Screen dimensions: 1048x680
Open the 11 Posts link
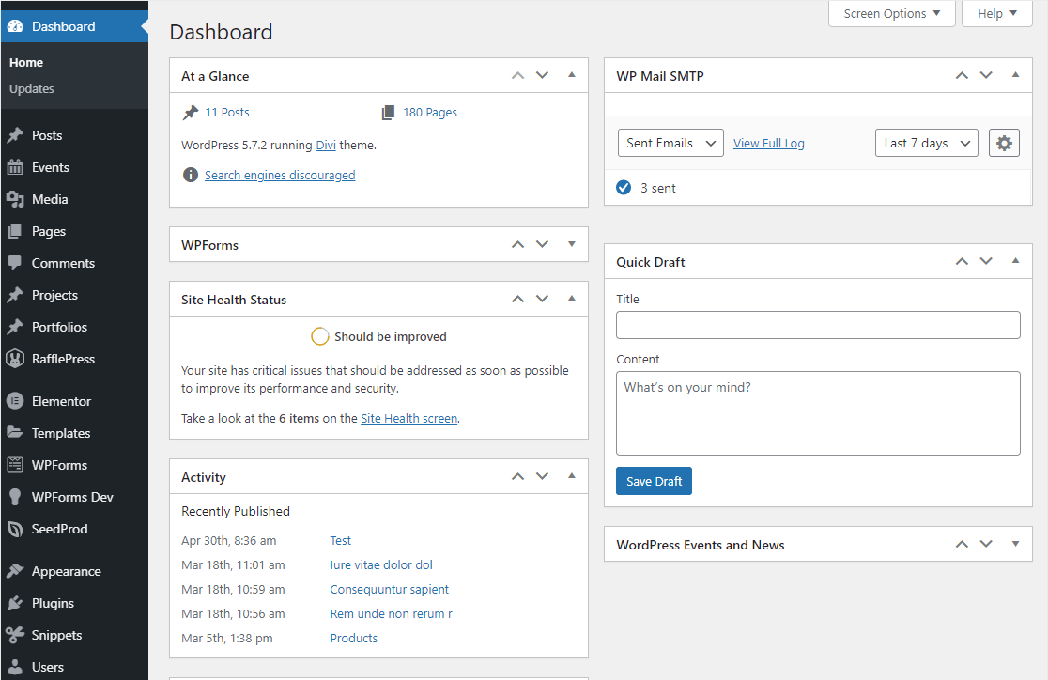[226, 113]
